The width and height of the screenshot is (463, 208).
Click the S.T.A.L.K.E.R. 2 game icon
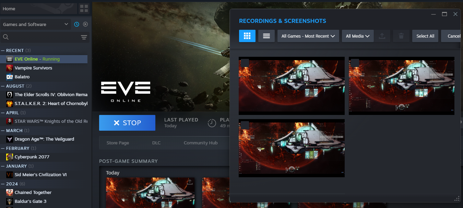(10, 104)
